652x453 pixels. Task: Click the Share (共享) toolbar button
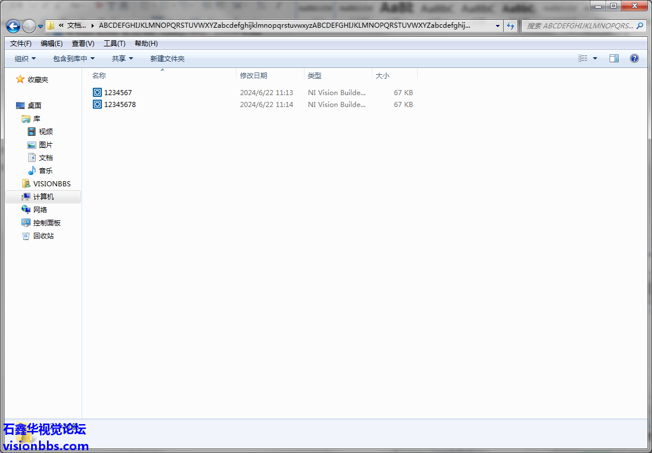click(x=122, y=58)
